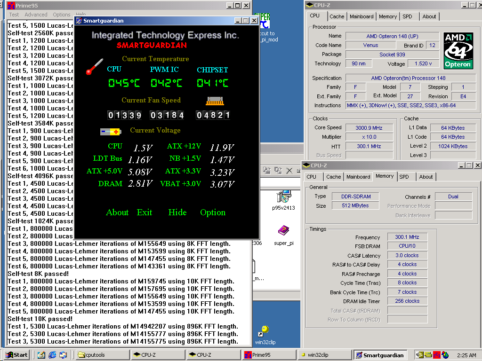Screen dimensions: 482x361
Task: Activate win32clip from the taskbar
Action: pos(325,355)
